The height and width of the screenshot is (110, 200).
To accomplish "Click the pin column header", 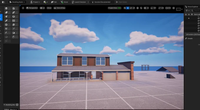I will 192,14.
